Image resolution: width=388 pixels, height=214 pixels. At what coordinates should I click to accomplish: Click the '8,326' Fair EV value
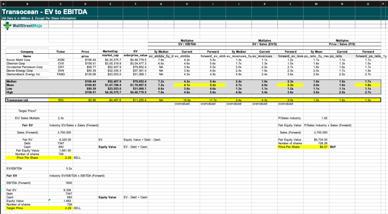[61, 190]
